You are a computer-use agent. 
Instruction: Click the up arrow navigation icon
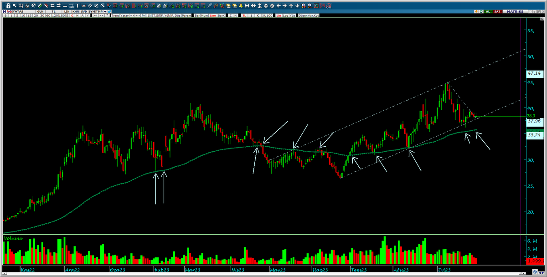pyautogui.click(x=291, y=6)
